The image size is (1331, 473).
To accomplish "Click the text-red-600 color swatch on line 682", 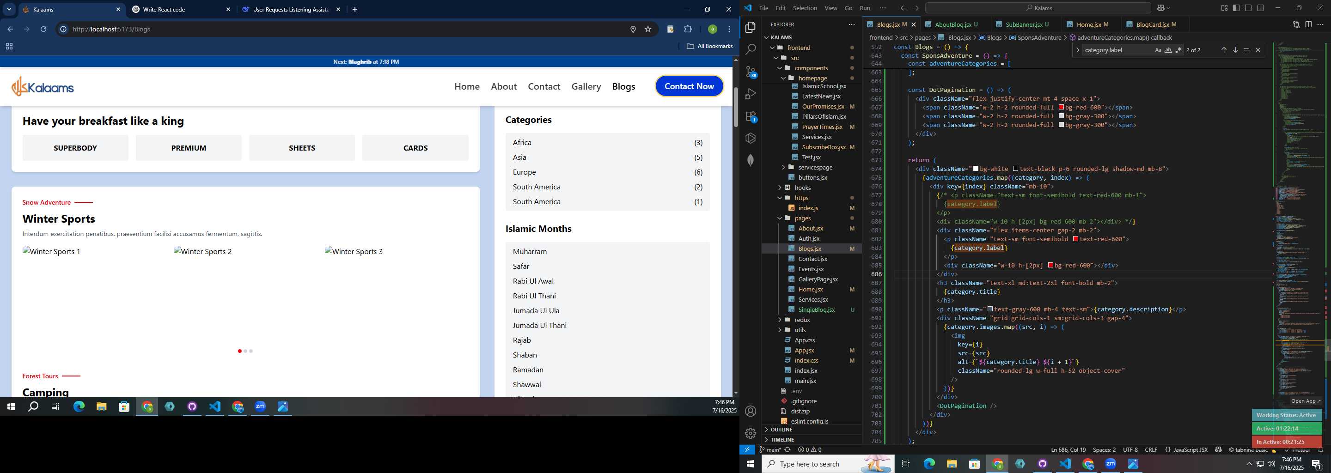I will pos(1076,239).
